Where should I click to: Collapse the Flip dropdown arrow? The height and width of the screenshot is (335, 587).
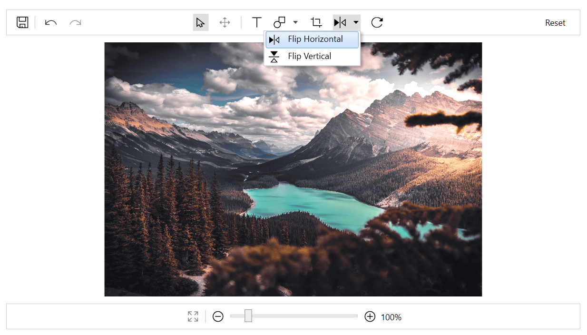[355, 22]
